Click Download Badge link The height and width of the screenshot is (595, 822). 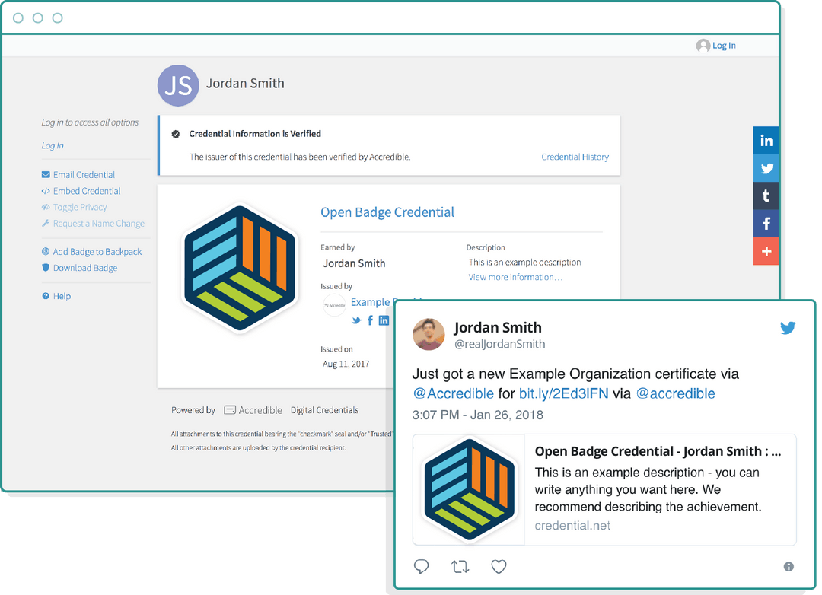(85, 268)
